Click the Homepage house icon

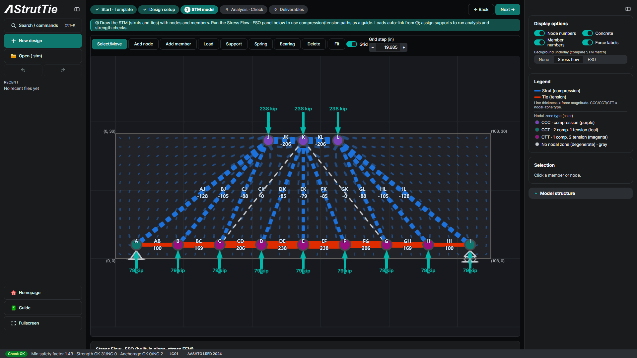pos(14,293)
